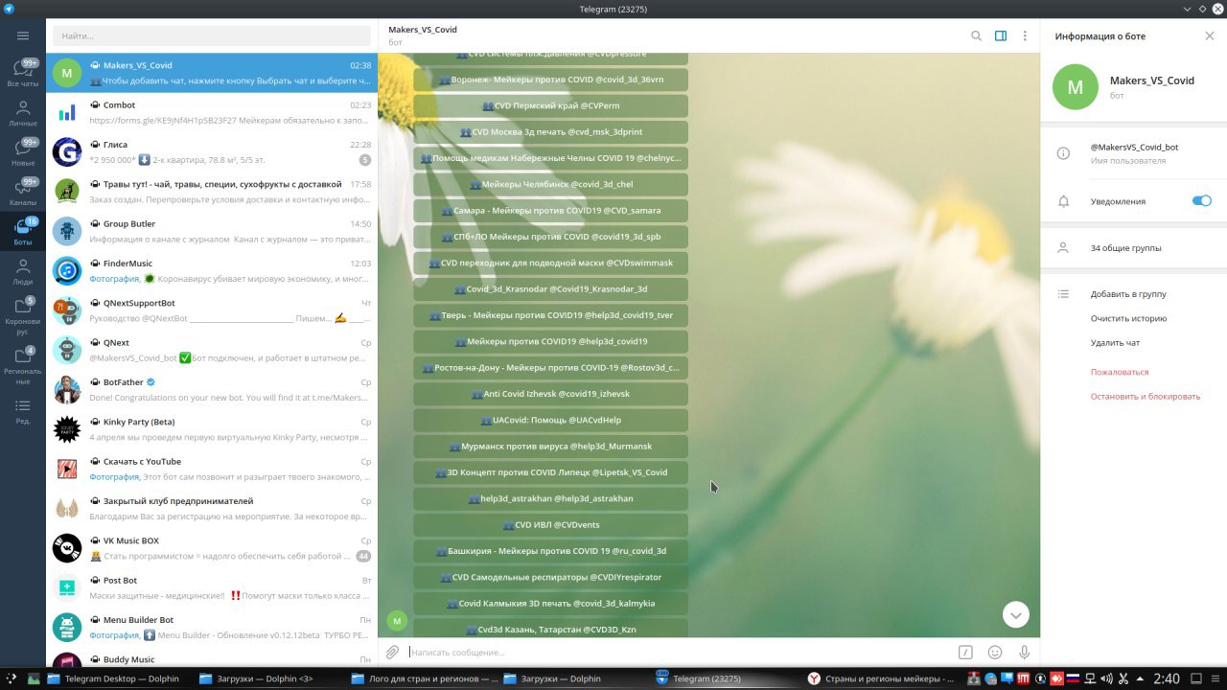Click 'Удалить чат'

pyautogui.click(x=1115, y=342)
